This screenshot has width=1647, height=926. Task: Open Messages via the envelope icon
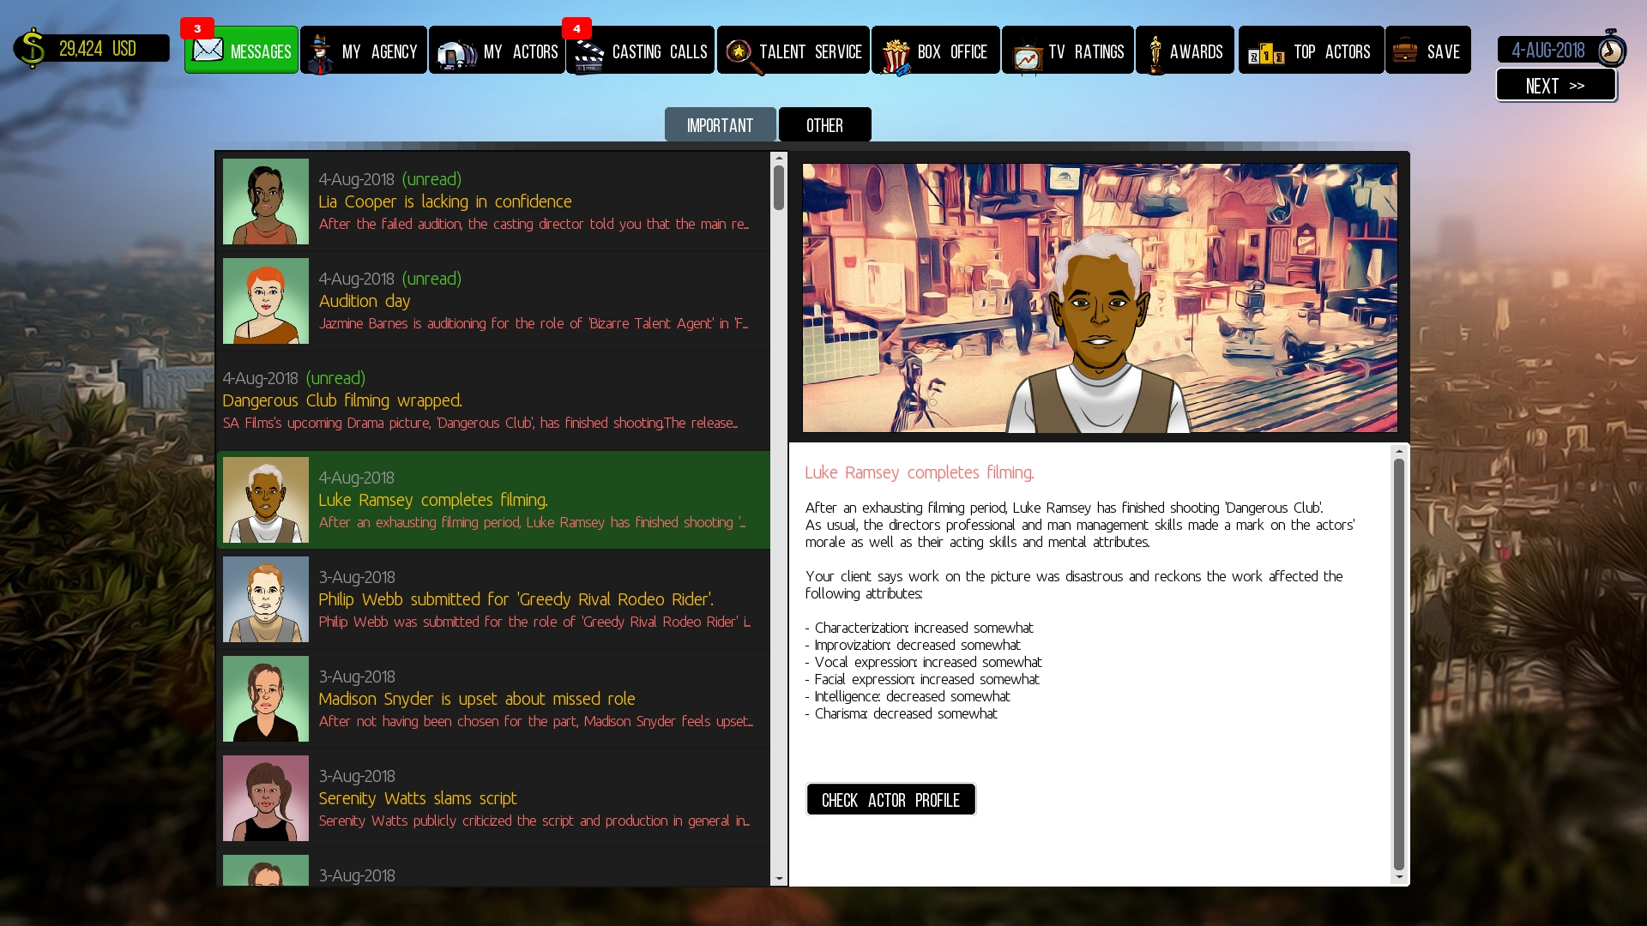[208, 50]
